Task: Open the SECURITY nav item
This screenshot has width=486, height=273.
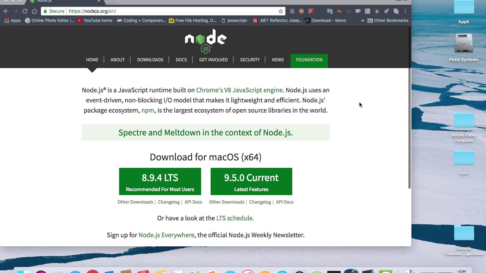Action: pyautogui.click(x=250, y=60)
